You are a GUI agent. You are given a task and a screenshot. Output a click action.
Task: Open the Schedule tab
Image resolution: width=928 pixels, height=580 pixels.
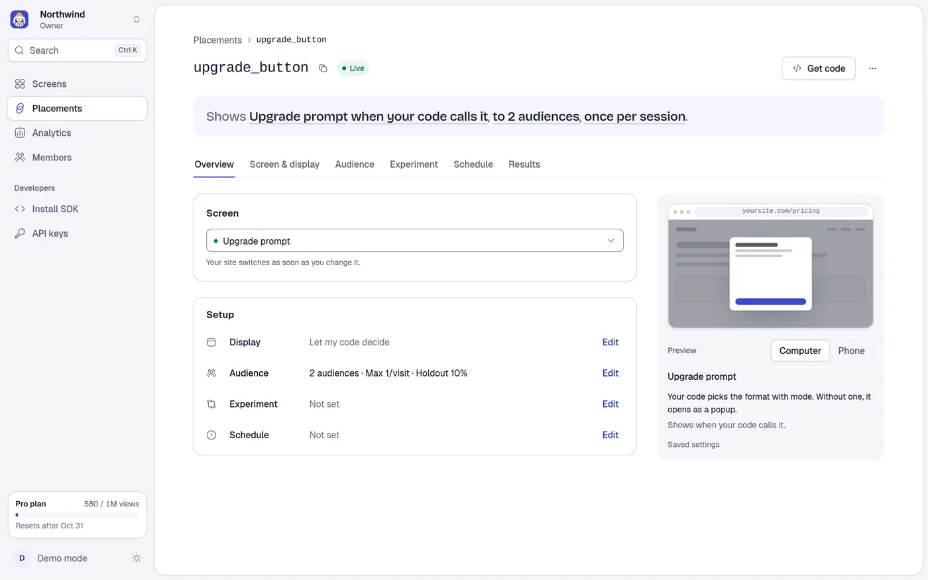coord(473,164)
